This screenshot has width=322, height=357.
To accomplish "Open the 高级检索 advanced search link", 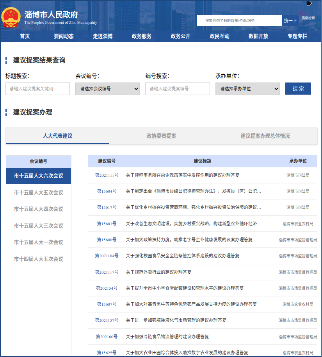I will click(x=308, y=18).
